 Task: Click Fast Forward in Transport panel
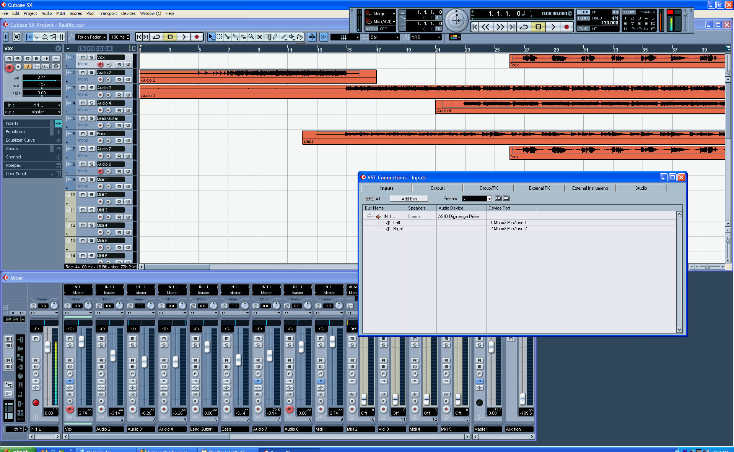coord(500,27)
